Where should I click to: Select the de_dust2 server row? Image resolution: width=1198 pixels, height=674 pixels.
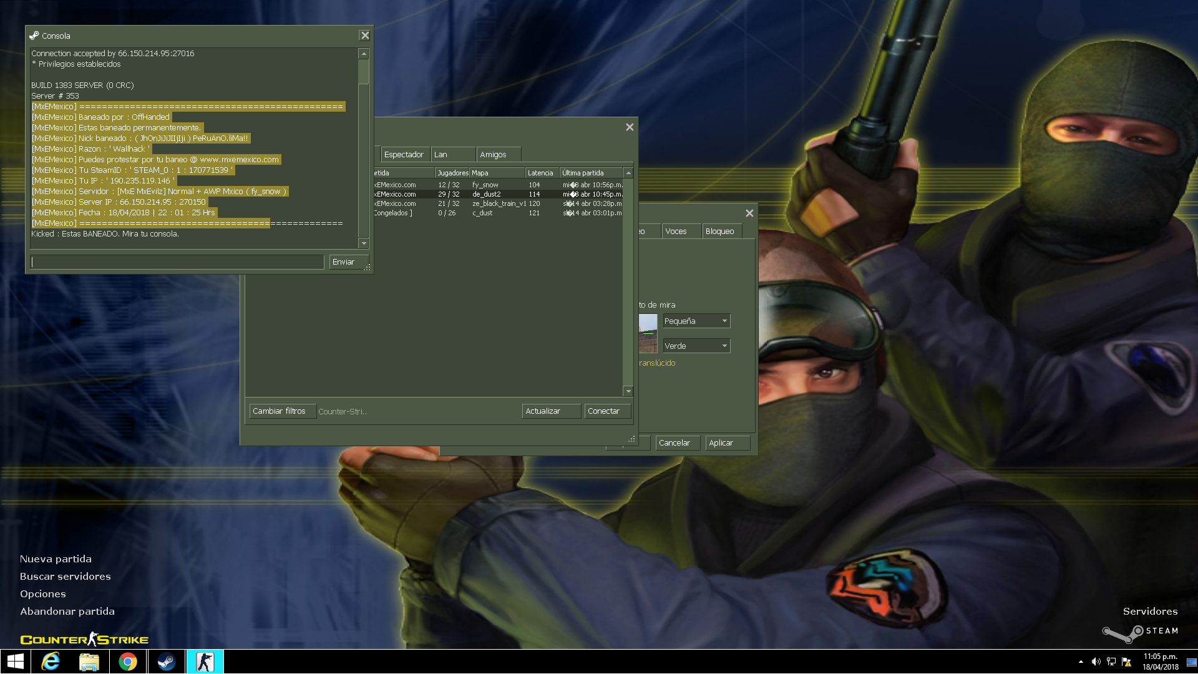pos(498,195)
